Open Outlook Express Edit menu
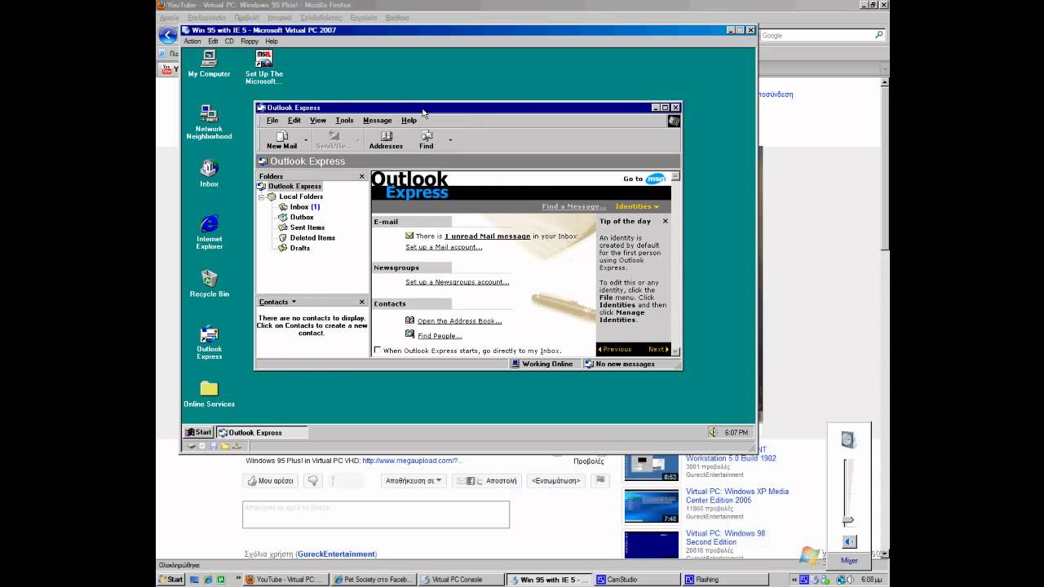Screen dimensions: 1044x587 pos(294,120)
